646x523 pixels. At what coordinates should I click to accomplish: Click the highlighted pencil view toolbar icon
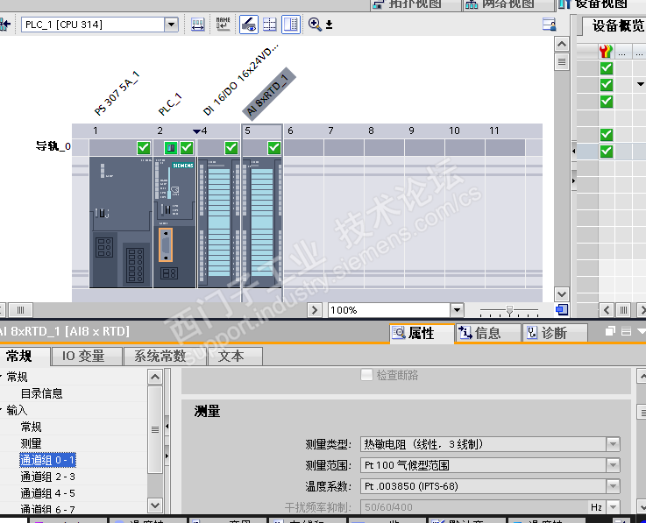pyautogui.click(x=249, y=25)
